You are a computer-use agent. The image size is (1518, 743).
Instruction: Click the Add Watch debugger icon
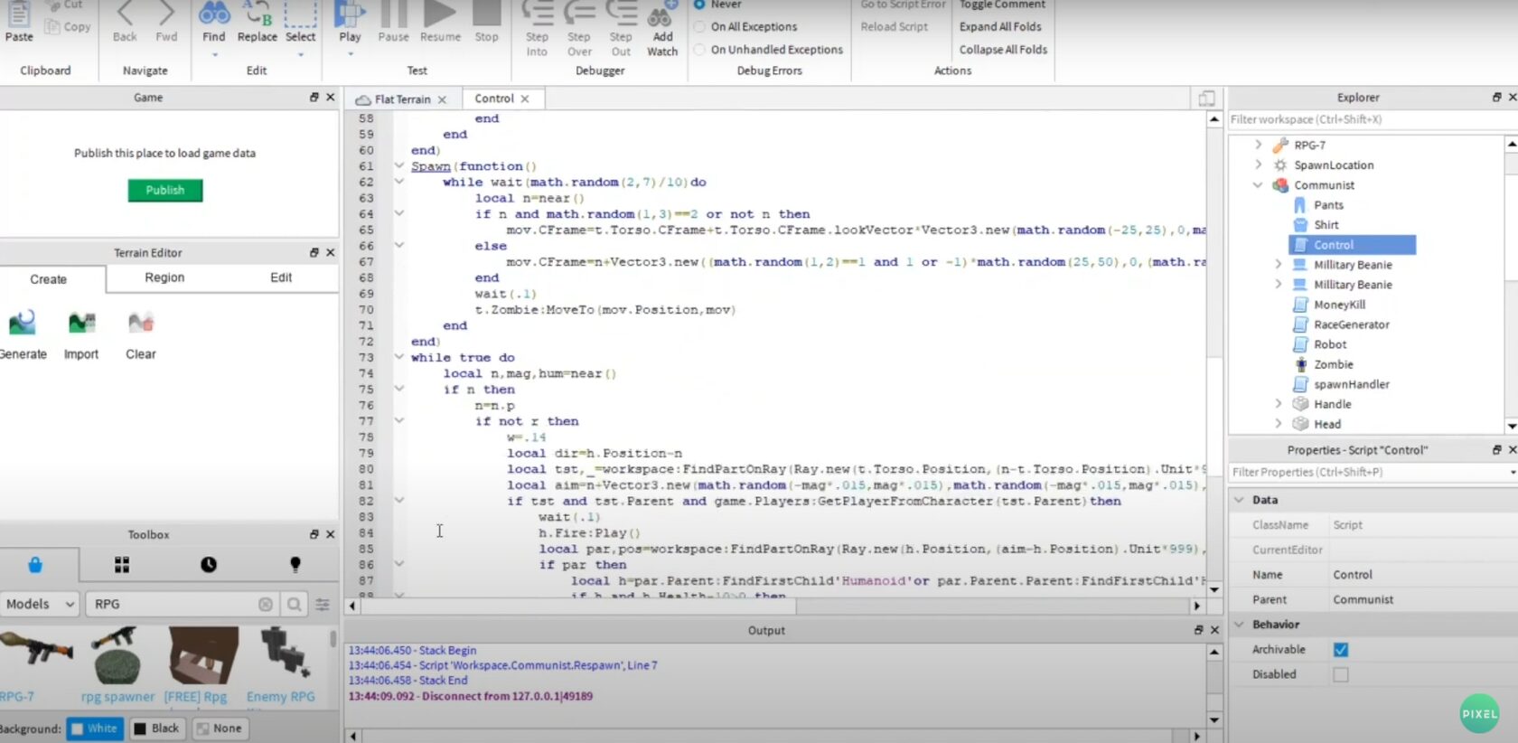pos(662,16)
